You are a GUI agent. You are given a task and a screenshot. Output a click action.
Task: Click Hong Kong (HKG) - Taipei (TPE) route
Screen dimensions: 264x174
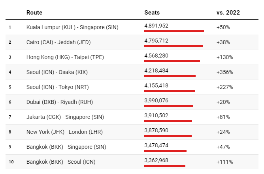click(65, 57)
